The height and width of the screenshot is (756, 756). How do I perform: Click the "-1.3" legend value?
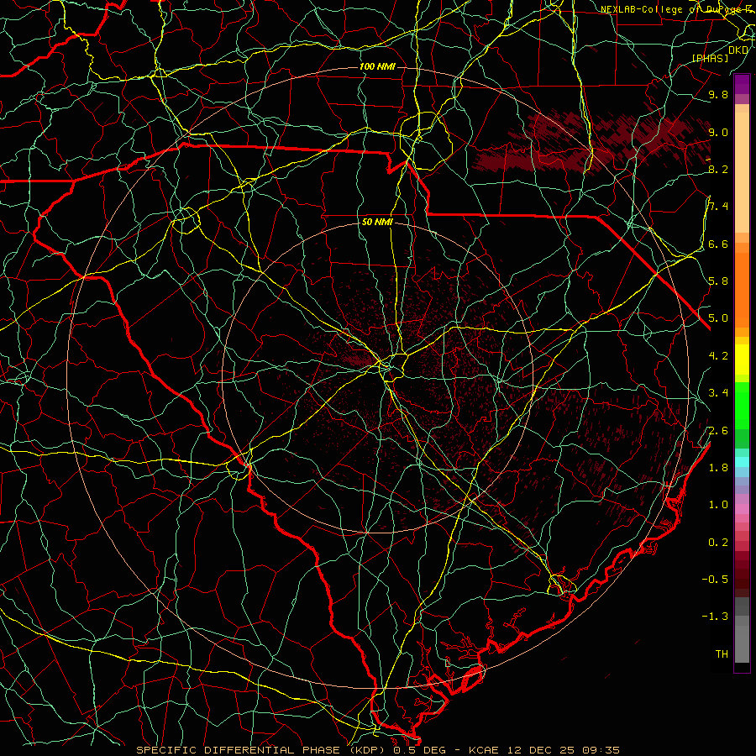coord(715,617)
